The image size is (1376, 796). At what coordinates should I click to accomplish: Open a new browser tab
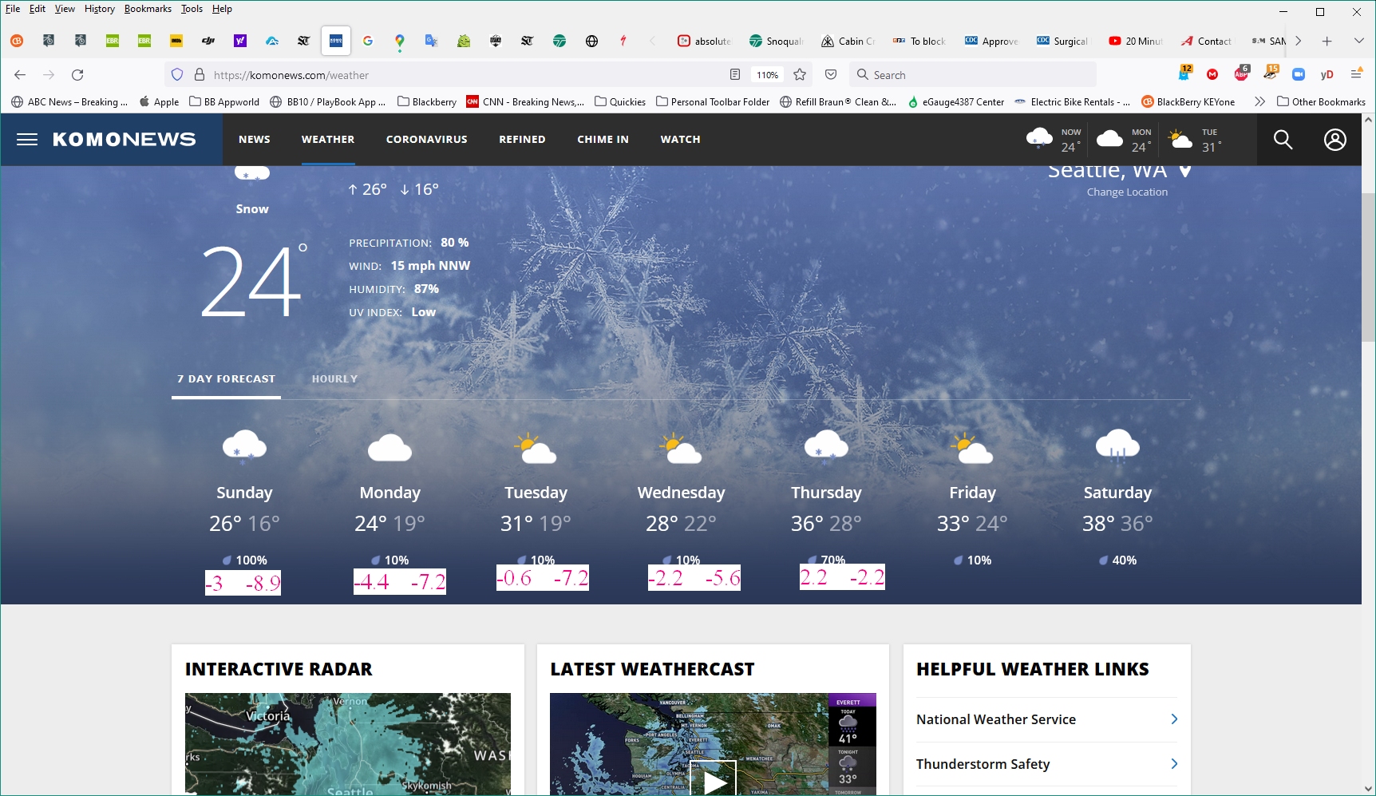click(1327, 42)
